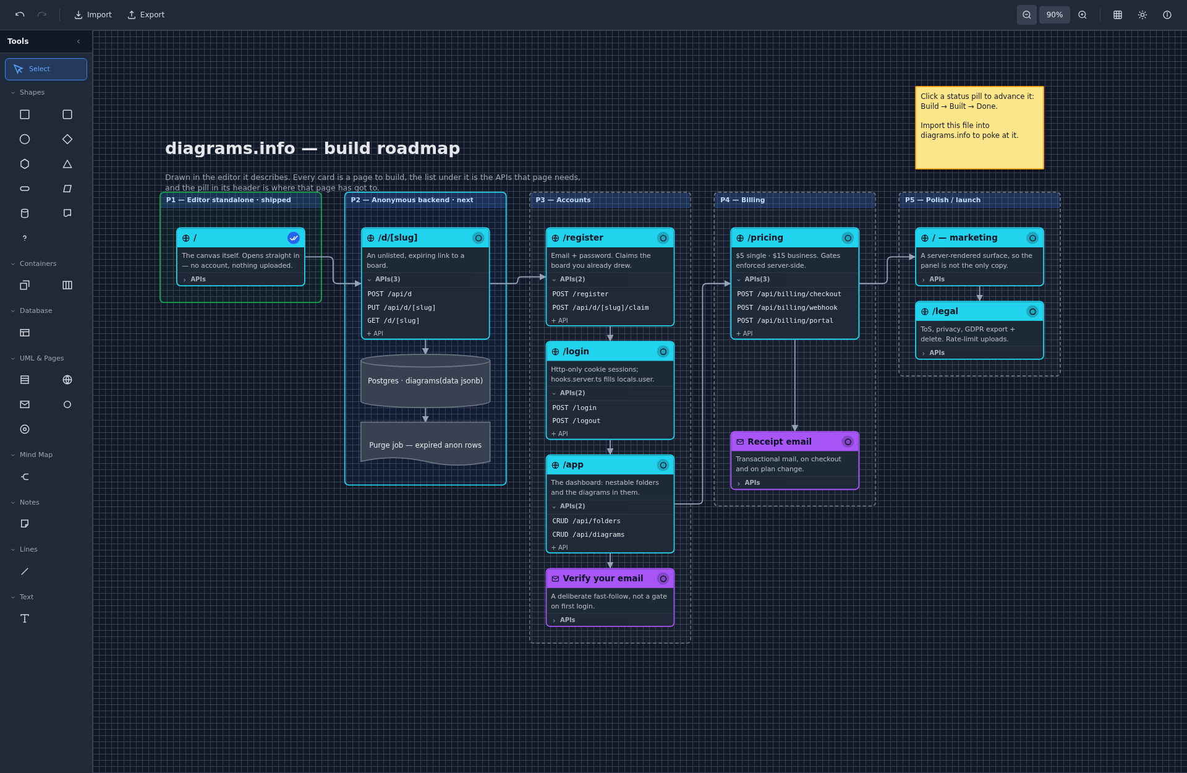Image resolution: width=1187 pixels, height=773 pixels.
Task: Select the email envelope card tool
Action: click(x=25, y=404)
